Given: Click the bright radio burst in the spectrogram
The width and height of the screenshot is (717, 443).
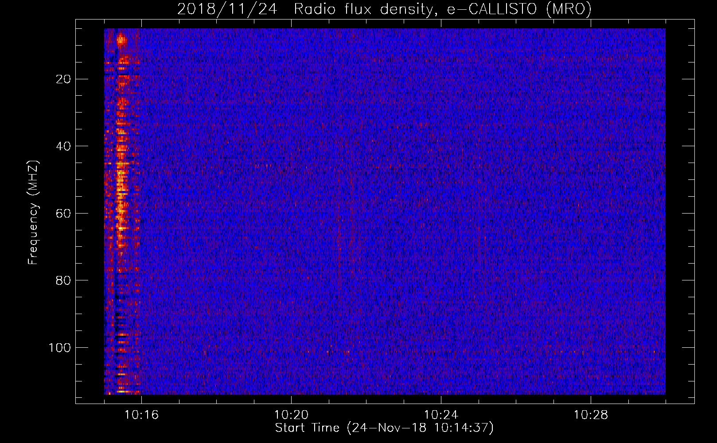Looking at the screenshot, I should [122, 212].
